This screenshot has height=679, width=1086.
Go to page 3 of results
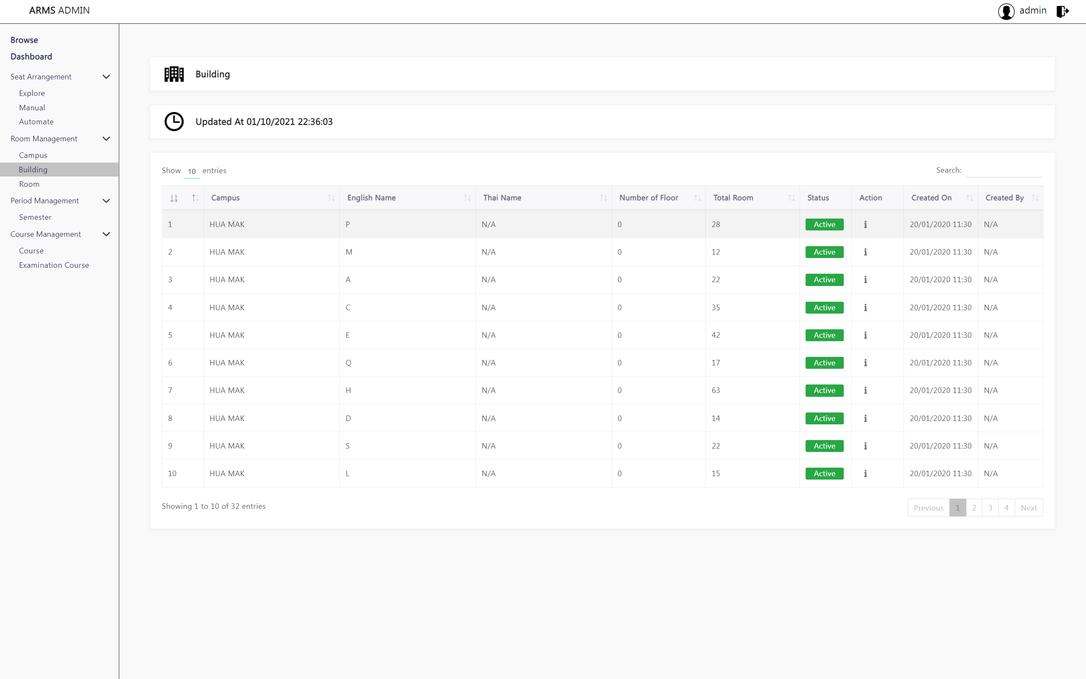point(990,508)
